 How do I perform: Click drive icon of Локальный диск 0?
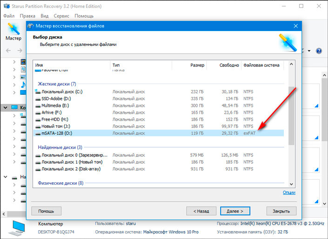tap(38, 155)
